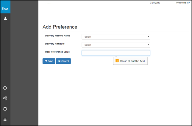Select the hexagon icon in the sidebar
The height and width of the screenshot is (126, 192).
click(5, 88)
